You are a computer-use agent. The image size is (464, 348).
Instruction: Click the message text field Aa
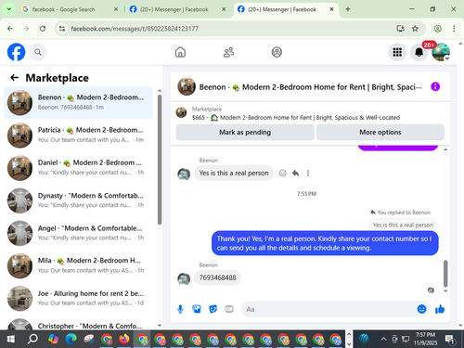coord(329,309)
